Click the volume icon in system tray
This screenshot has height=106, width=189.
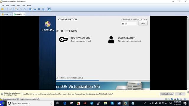point(166,103)
